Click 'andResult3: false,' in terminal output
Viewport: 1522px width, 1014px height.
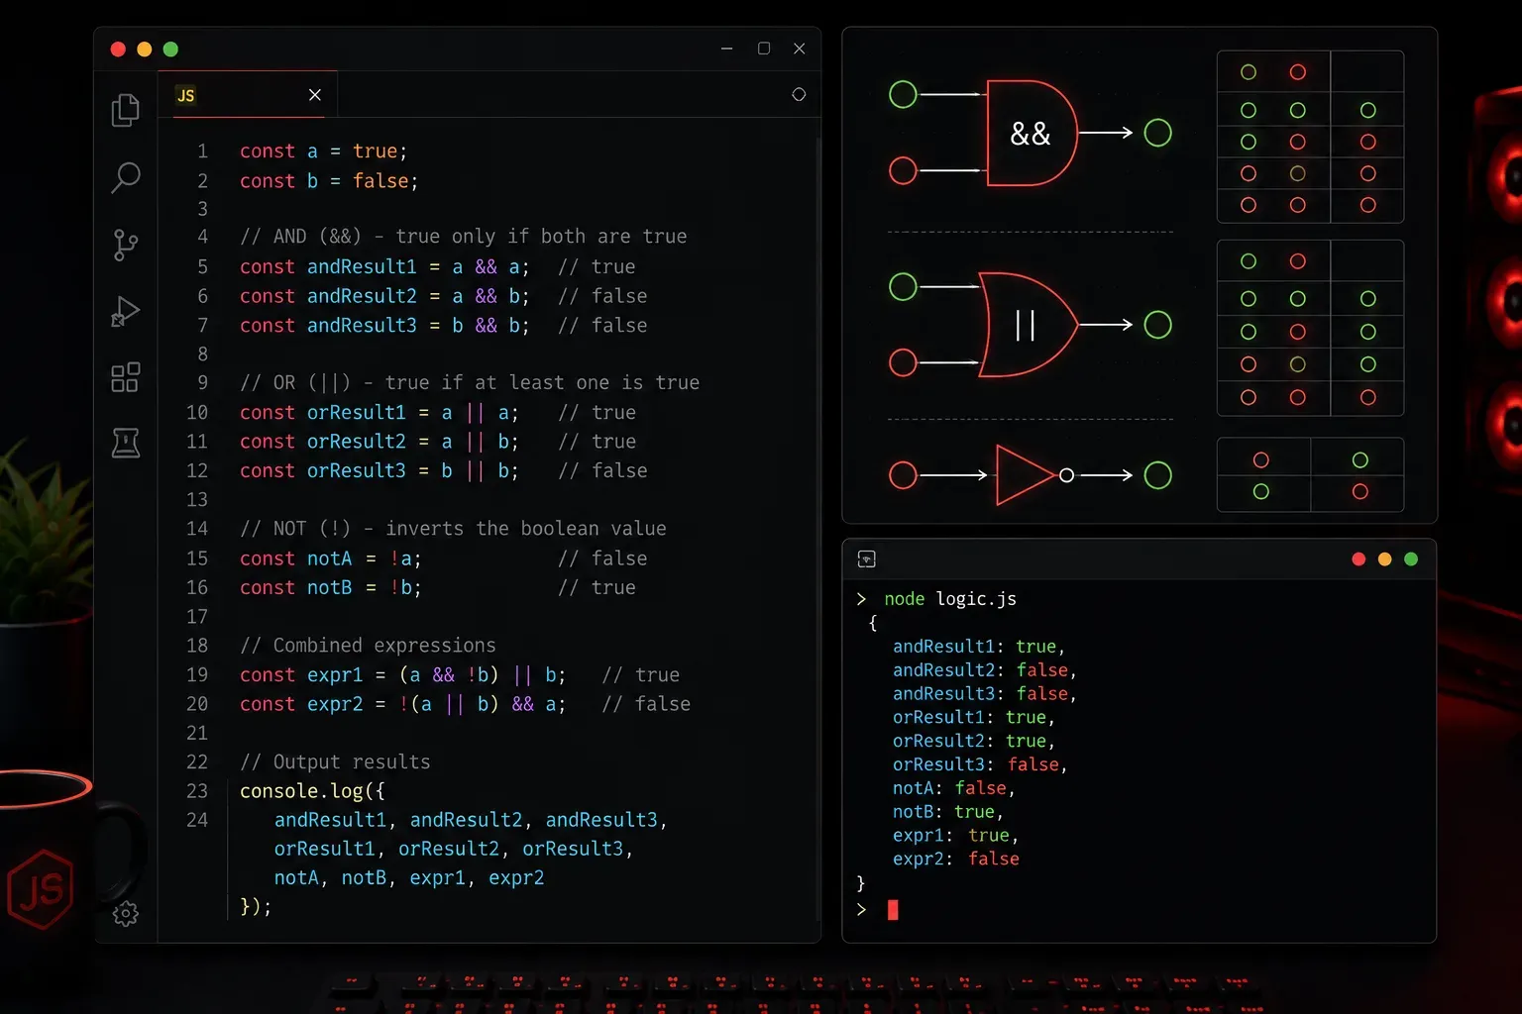coord(985,693)
